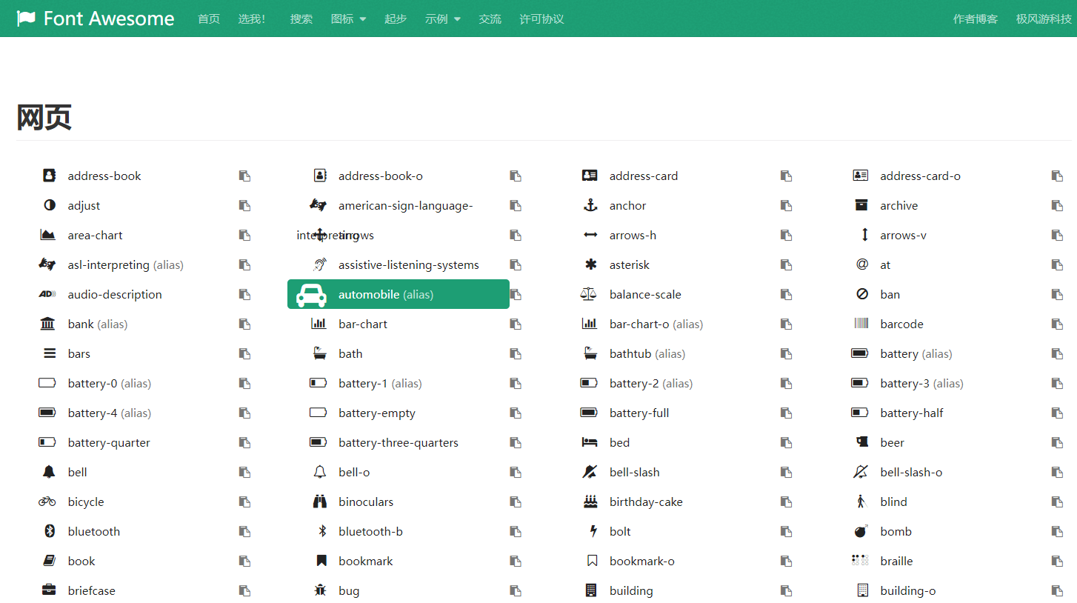Open the 图标 dropdown menu

point(348,19)
